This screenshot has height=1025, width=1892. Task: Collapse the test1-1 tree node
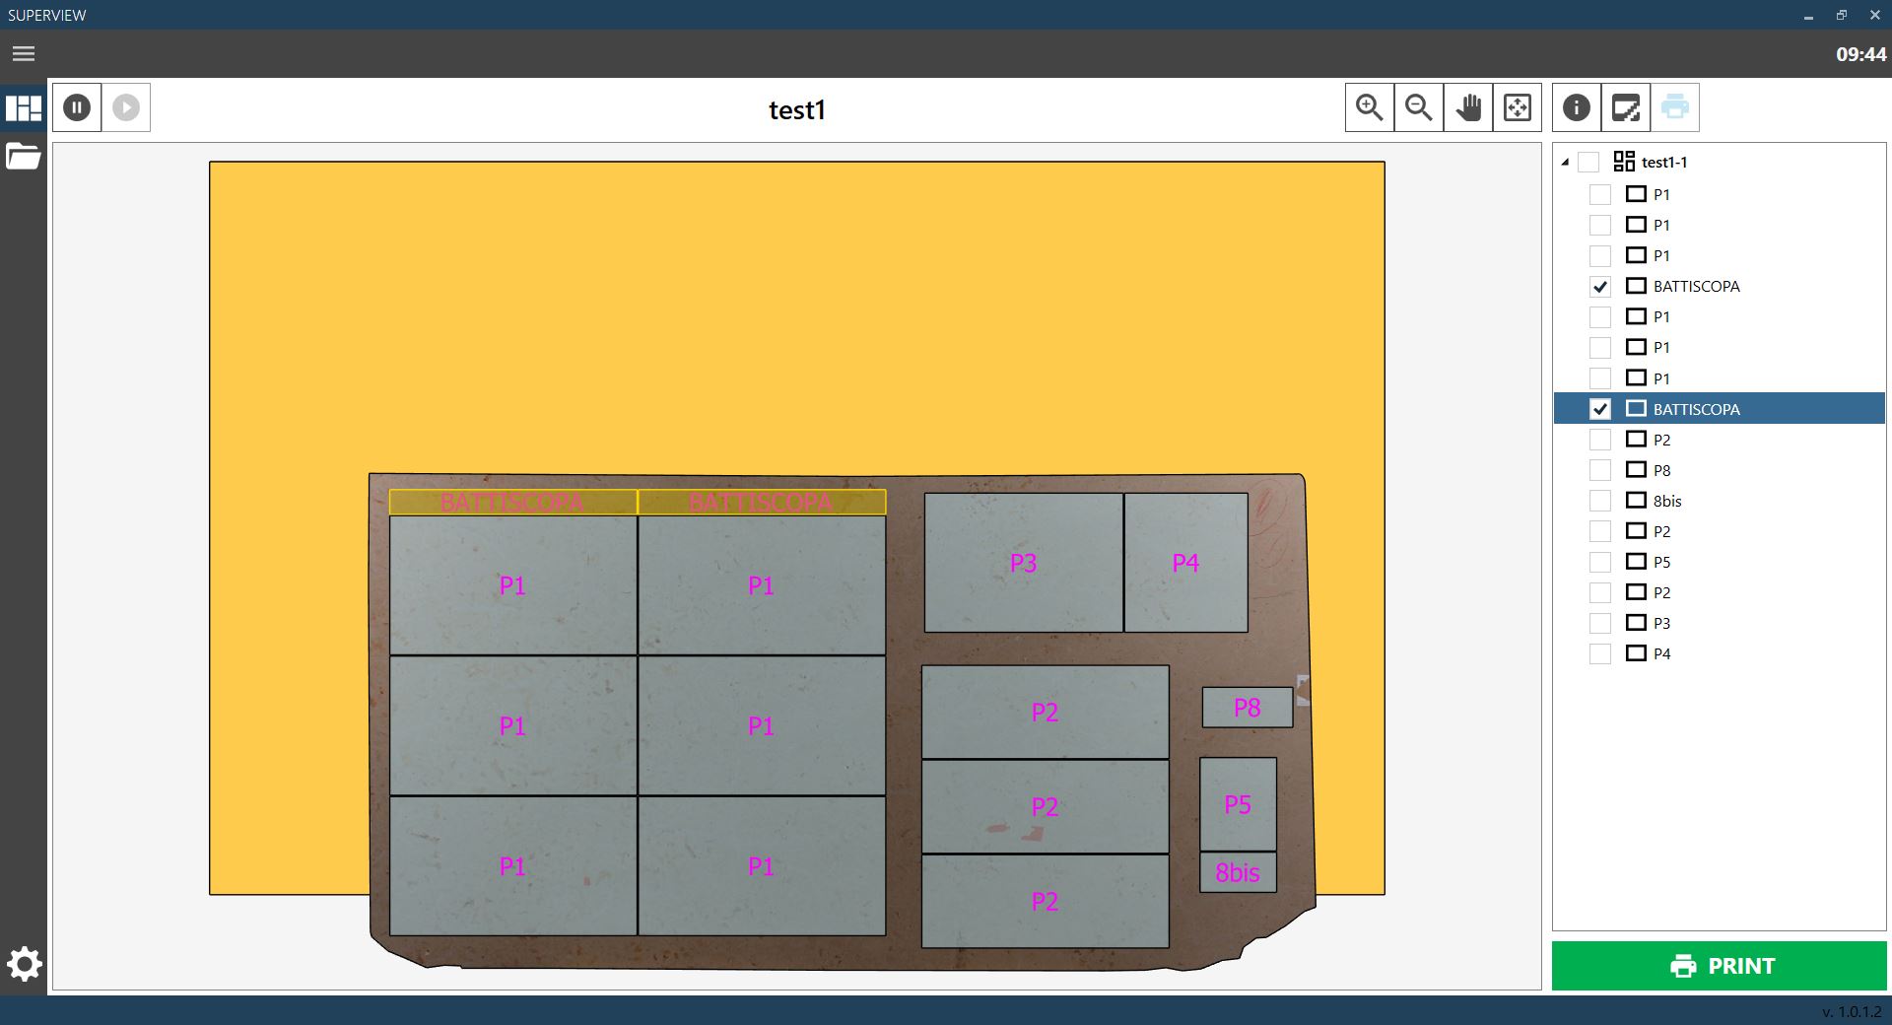pos(1565,163)
